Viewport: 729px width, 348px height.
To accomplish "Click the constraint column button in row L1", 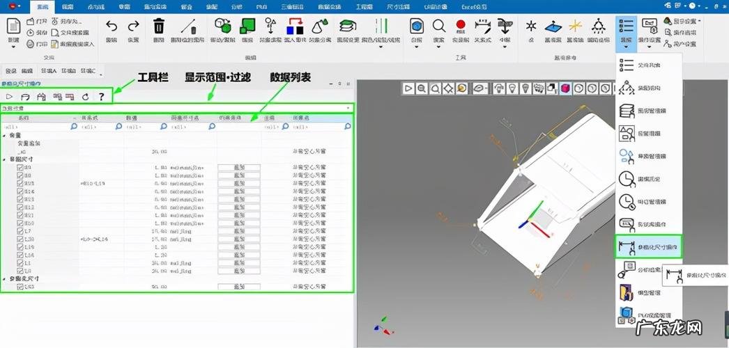I will [x=238, y=263].
